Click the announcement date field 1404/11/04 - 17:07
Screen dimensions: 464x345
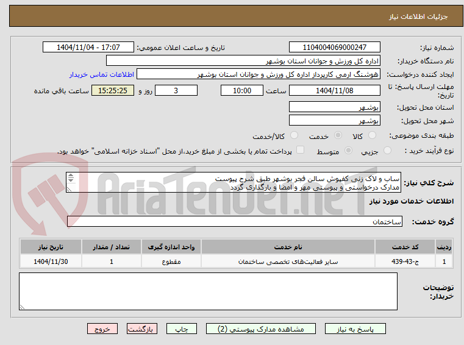(88, 48)
